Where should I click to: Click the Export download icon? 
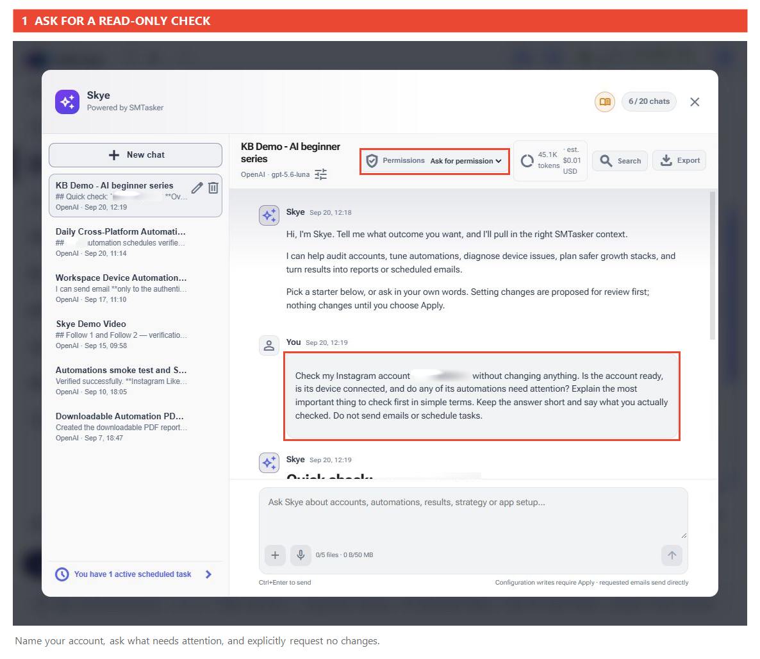666,160
